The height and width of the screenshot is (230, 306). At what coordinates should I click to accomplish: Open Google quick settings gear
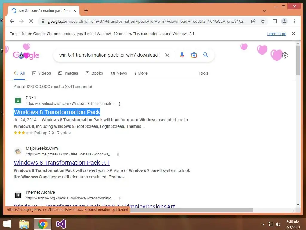[285, 55]
